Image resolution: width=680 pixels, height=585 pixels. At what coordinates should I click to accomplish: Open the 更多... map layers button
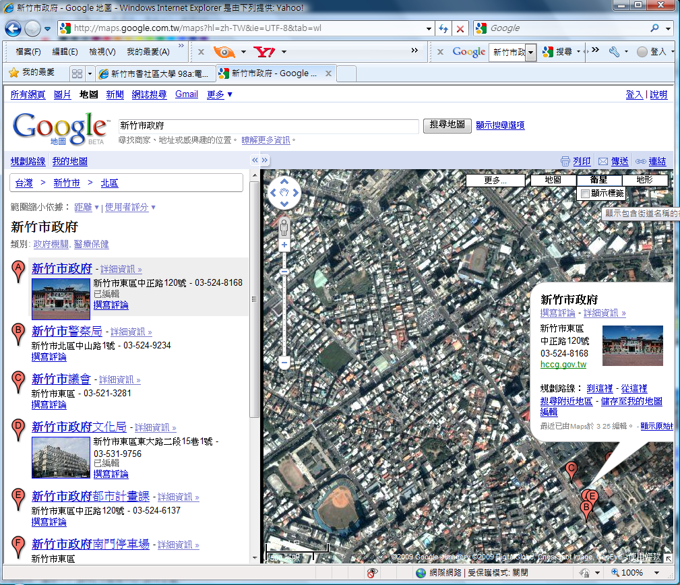pyautogui.click(x=495, y=180)
